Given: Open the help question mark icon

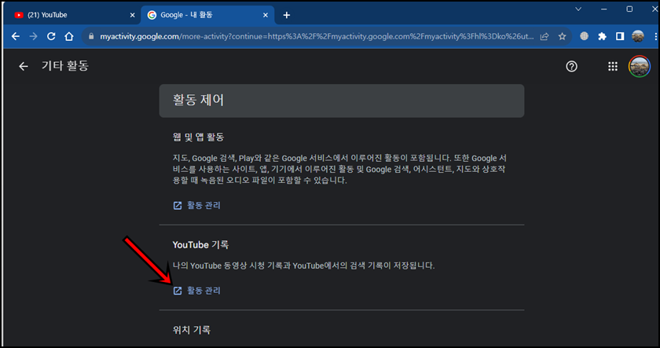Looking at the screenshot, I should (x=571, y=66).
